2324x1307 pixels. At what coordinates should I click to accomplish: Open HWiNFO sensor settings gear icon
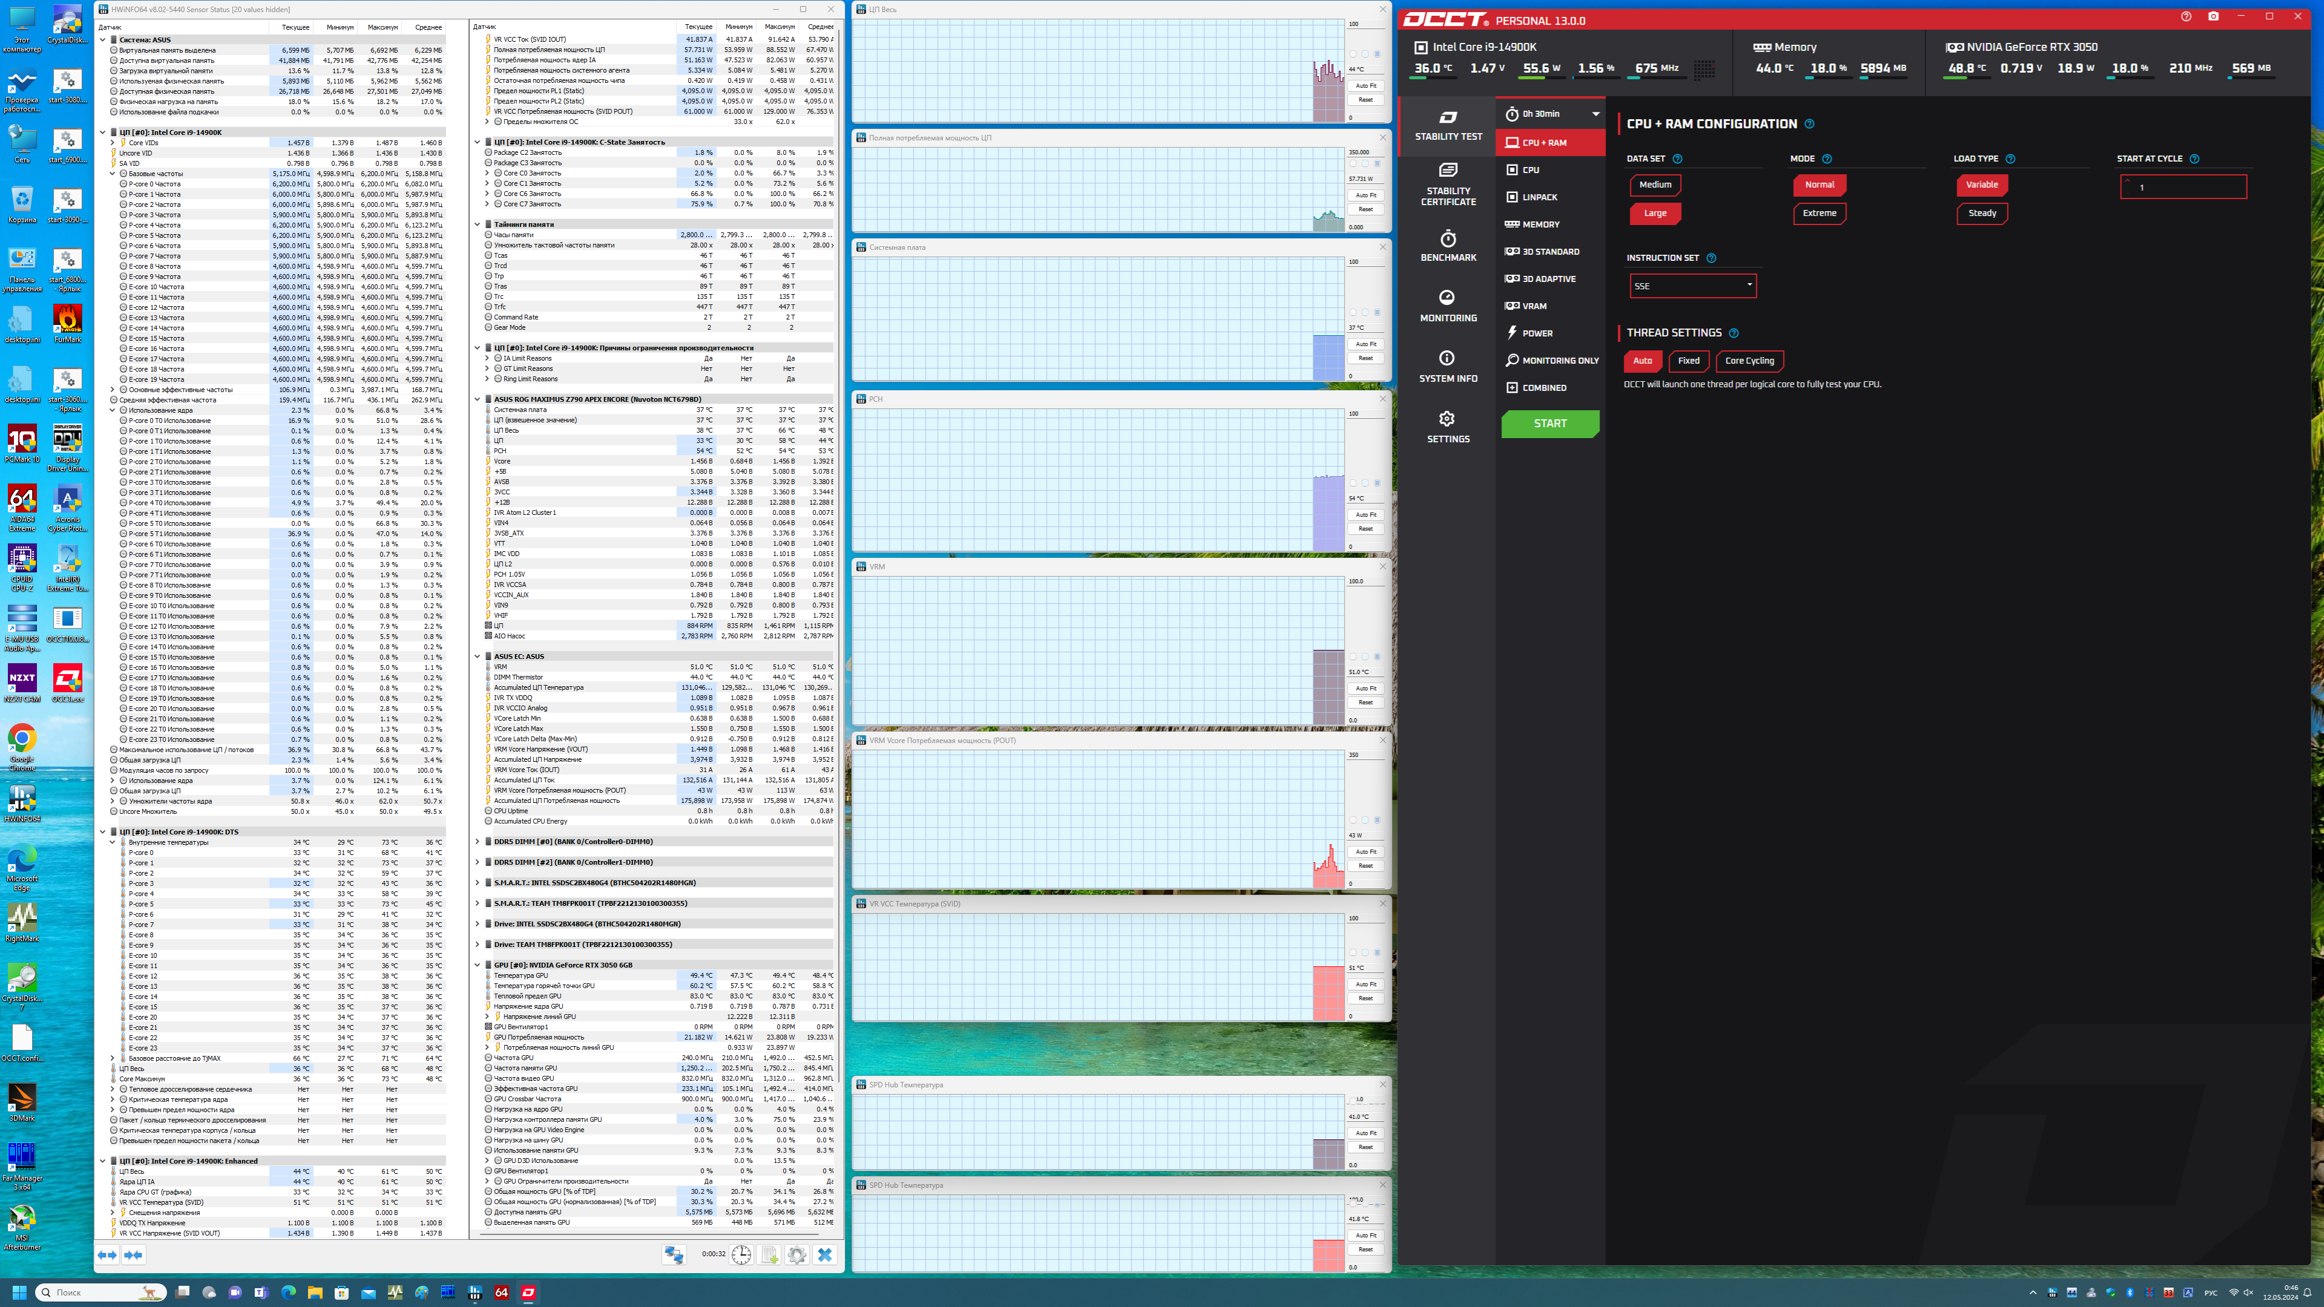(796, 1255)
